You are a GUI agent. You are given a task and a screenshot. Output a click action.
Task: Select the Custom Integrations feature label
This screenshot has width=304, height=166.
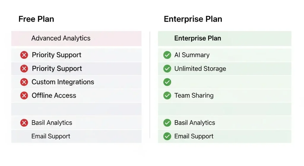click(x=63, y=82)
